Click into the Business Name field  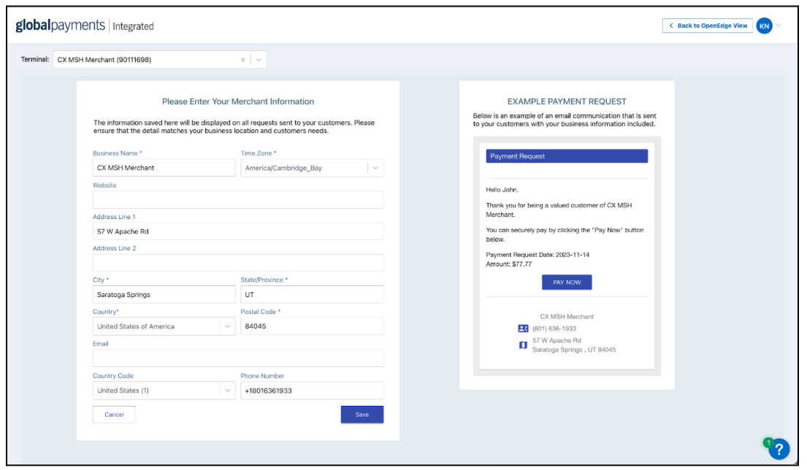click(x=164, y=168)
